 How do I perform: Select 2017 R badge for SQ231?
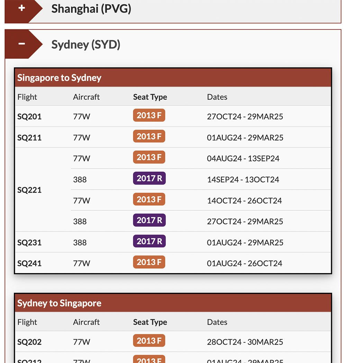coord(149,241)
